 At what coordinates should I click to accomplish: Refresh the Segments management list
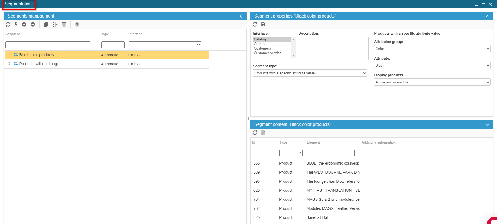(x=8, y=24)
